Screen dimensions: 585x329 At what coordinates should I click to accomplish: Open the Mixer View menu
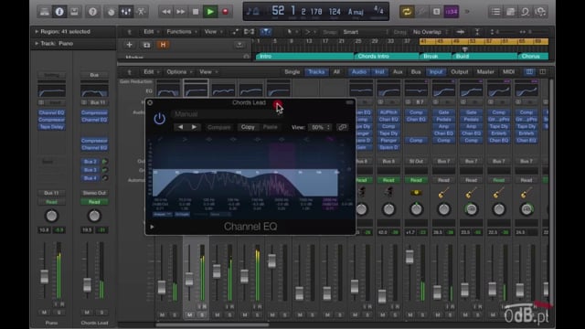click(207, 71)
